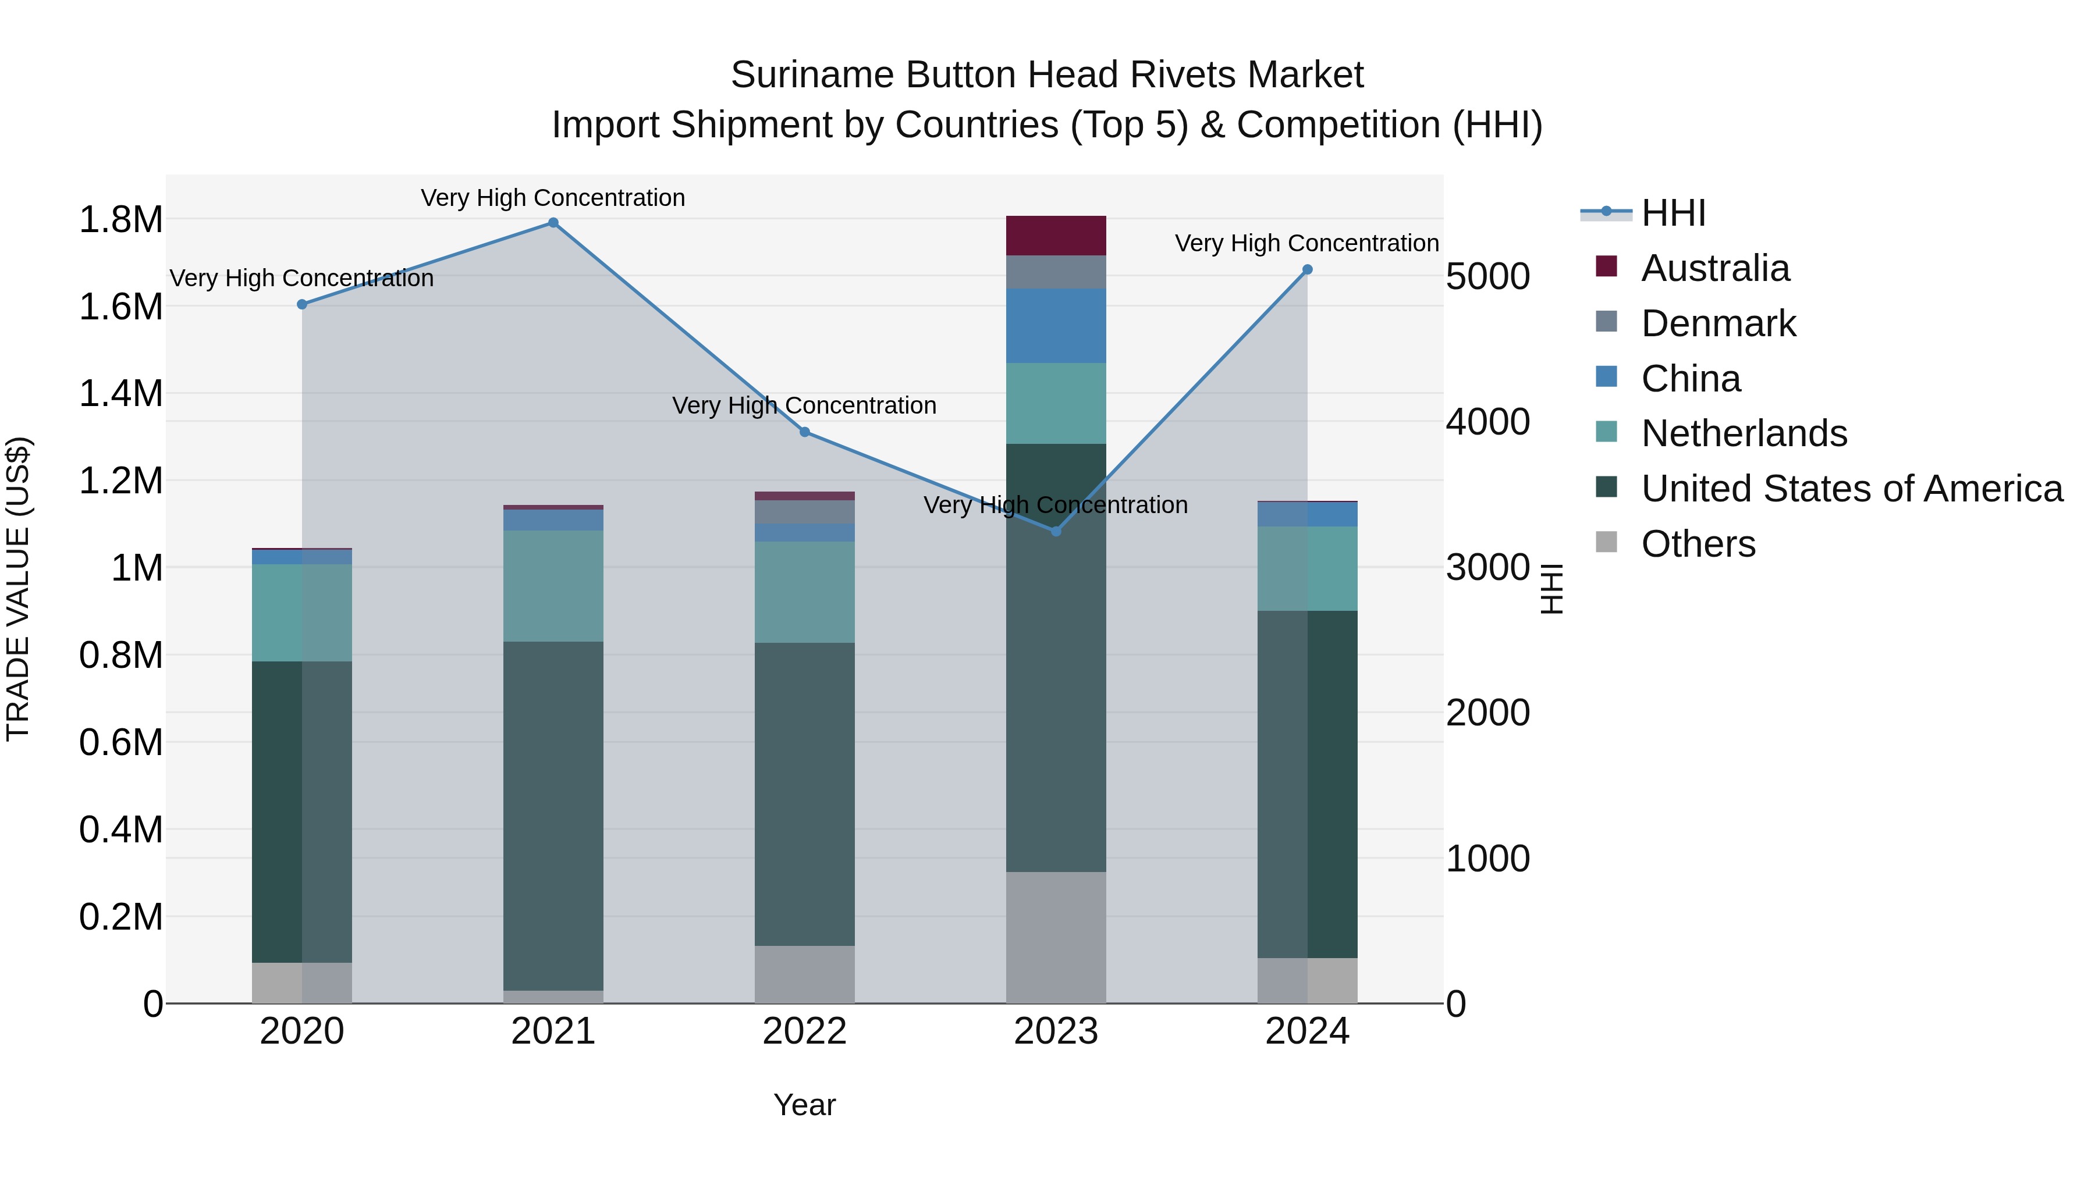
Task: Click the 2024 Others bar segment
Action: point(1307,980)
